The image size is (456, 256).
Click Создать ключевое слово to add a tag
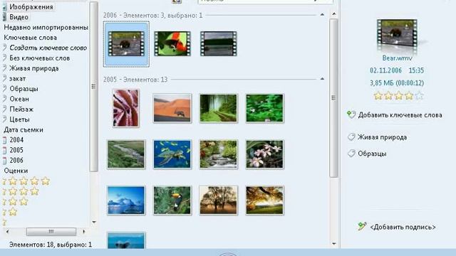tap(48, 48)
